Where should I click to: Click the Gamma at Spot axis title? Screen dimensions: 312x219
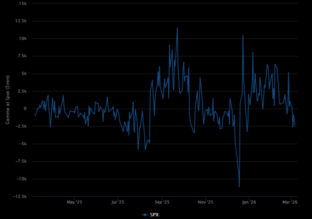point(7,100)
